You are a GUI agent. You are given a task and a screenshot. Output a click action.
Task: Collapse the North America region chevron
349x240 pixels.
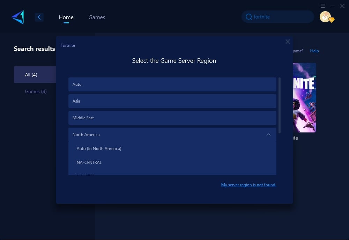(x=268, y=135)
